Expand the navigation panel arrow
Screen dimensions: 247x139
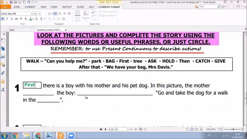point(4,34)
